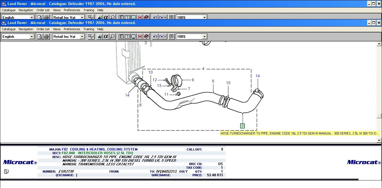Click the diagram scrollbar down arrow
This screenshot has height=188, width=382.
[x=379, y=140]
